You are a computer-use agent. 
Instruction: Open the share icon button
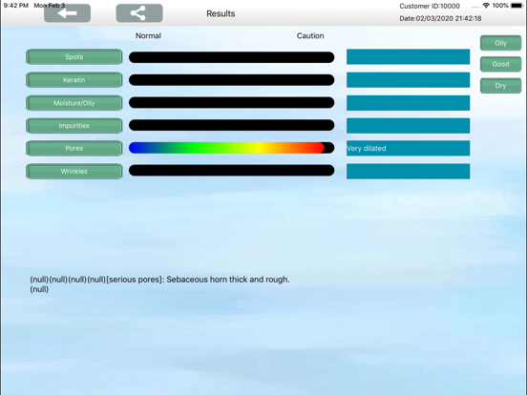139,13
